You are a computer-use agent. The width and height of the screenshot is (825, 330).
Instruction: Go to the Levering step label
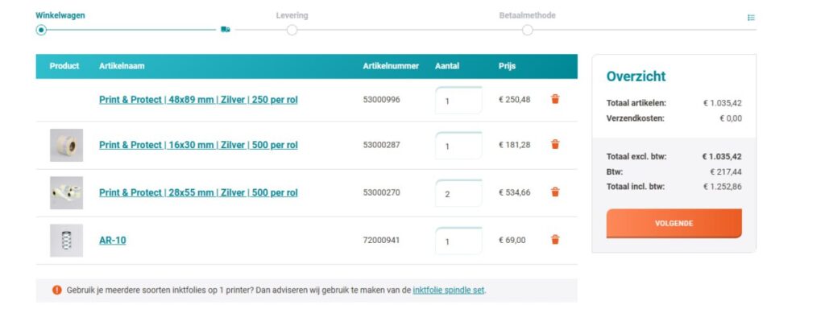click(292, 15)
